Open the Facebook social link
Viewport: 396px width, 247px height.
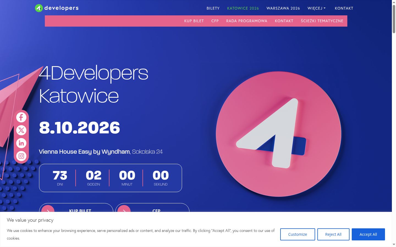click(21, 117)
